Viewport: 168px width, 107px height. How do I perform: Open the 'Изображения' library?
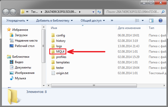pyautogui.click(x=25, y=73)
